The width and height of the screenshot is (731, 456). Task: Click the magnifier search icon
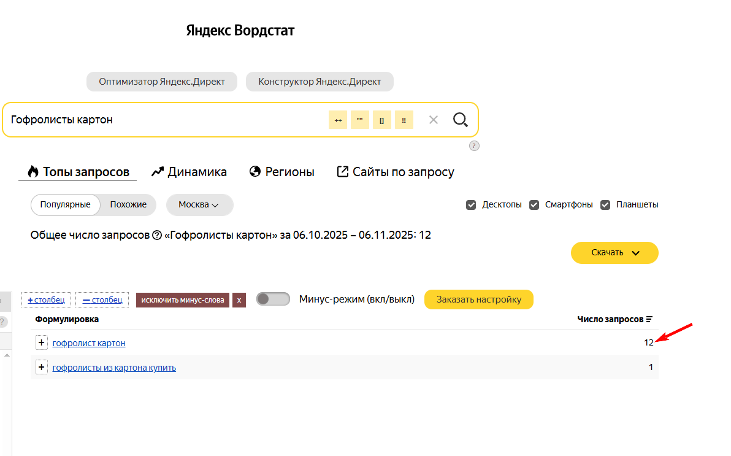coord(460,120)
